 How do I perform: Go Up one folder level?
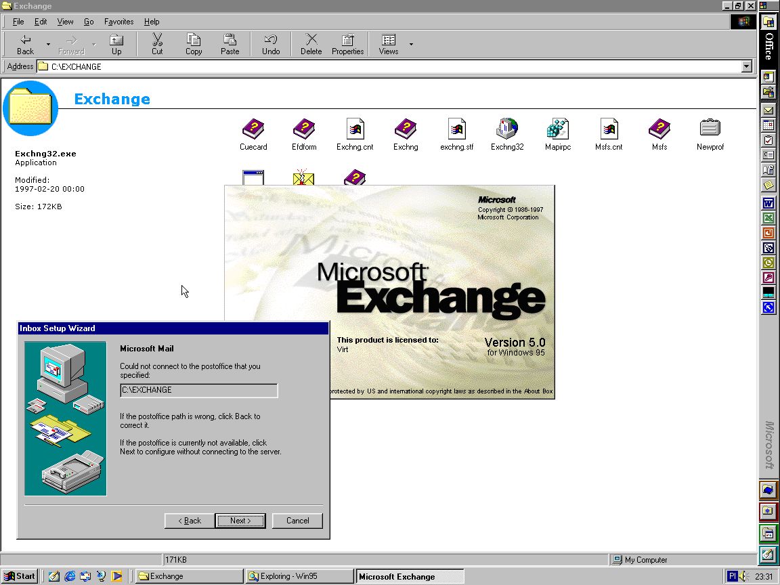(x=116, y=44)
